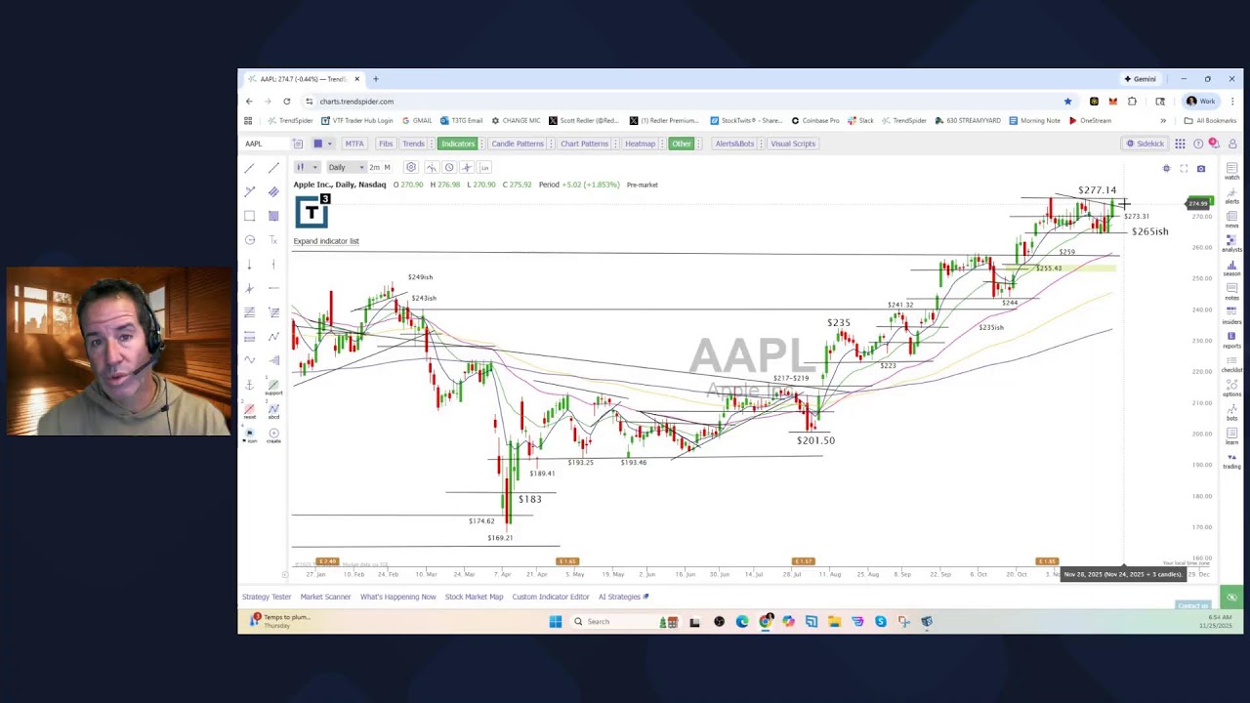Viewport: 1250px width, 703px height.
Task: Open the insiders sidebar panel
Action: point(1231,316)
